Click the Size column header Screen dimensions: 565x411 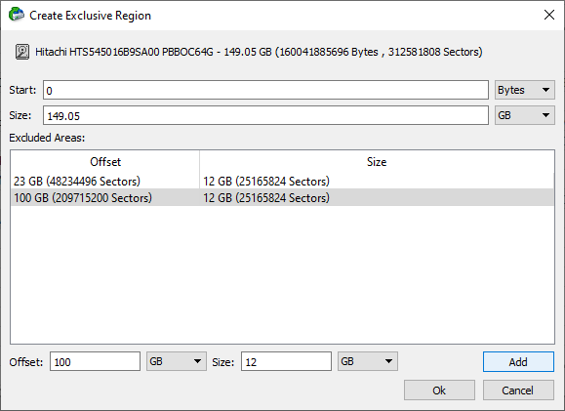[x=377, y=162]
